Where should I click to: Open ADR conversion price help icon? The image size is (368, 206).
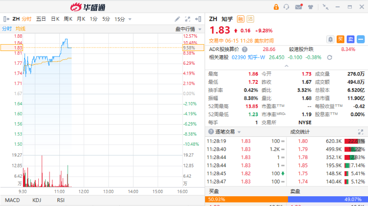[244, 50]
